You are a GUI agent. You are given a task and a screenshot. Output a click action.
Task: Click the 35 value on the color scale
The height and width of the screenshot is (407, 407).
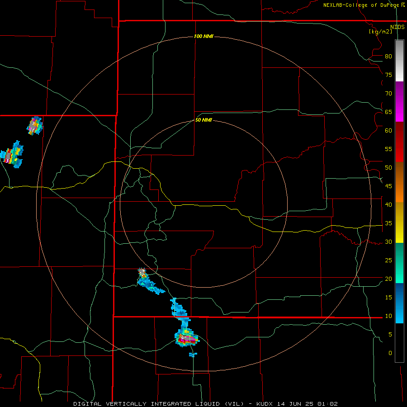(388, 223)
